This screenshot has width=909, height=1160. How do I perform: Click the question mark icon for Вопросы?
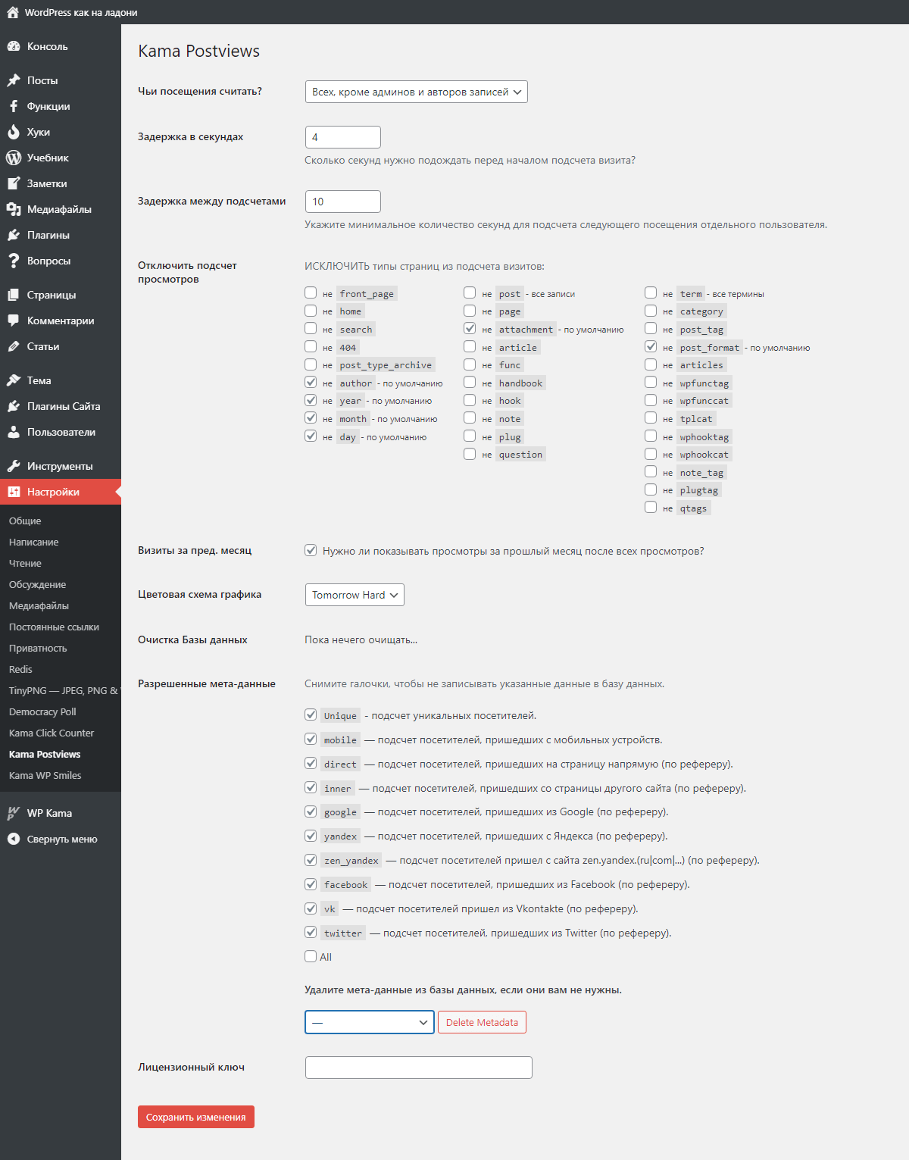[14, 261]
